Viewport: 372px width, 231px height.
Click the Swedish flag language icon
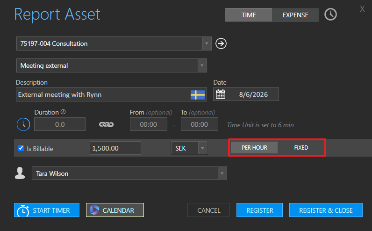(x=198, y=95)
